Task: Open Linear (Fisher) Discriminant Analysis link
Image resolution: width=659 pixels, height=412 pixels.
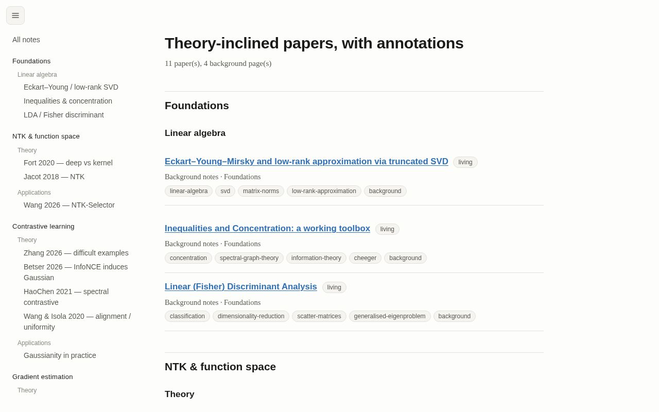Action: click(241, 287)
